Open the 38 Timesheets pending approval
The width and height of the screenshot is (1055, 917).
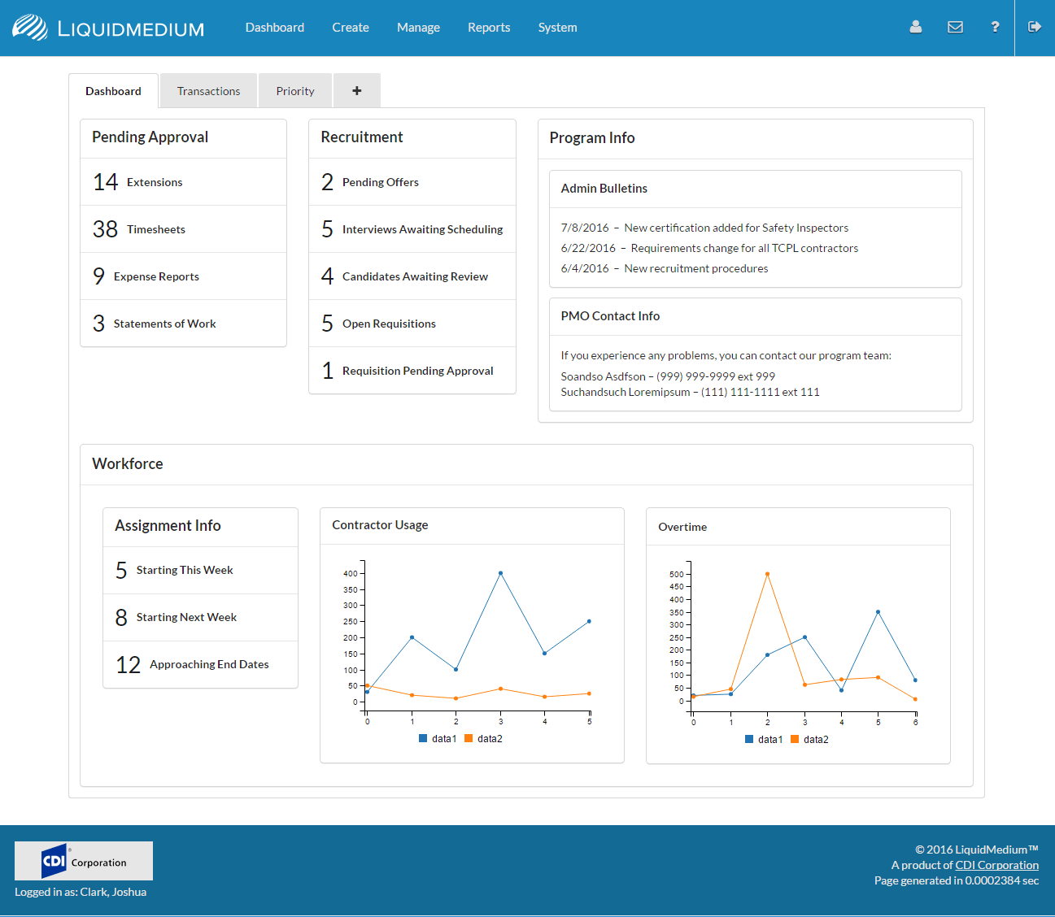[155, 229]
